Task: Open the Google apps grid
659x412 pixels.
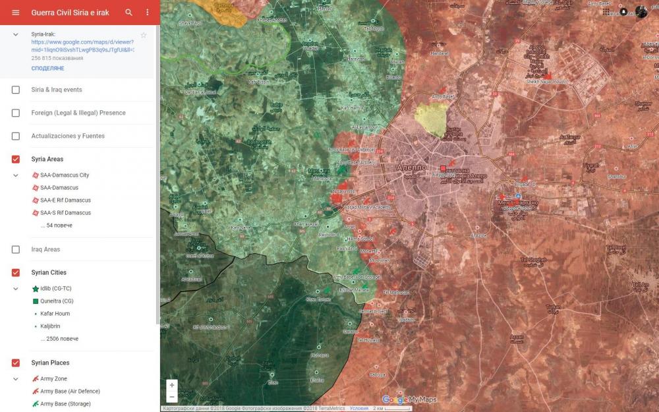Action: [607, 12]
